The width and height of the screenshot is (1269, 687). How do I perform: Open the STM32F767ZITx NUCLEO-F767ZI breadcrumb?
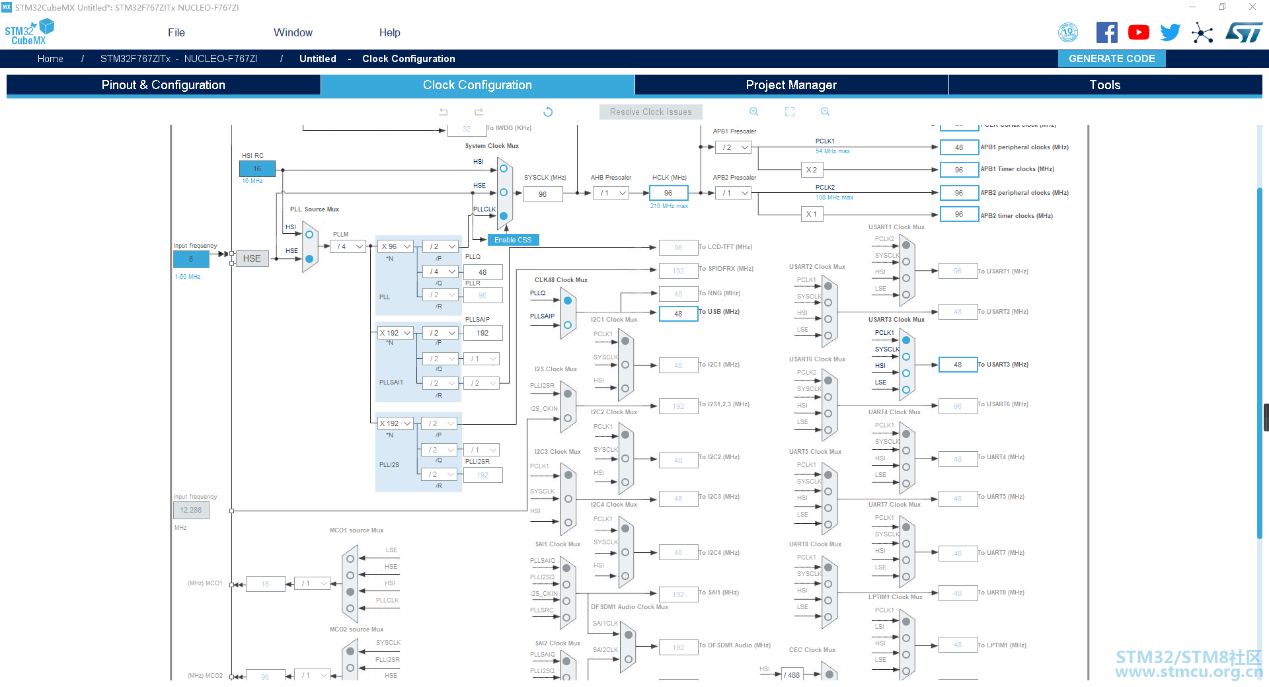[178, 59]
